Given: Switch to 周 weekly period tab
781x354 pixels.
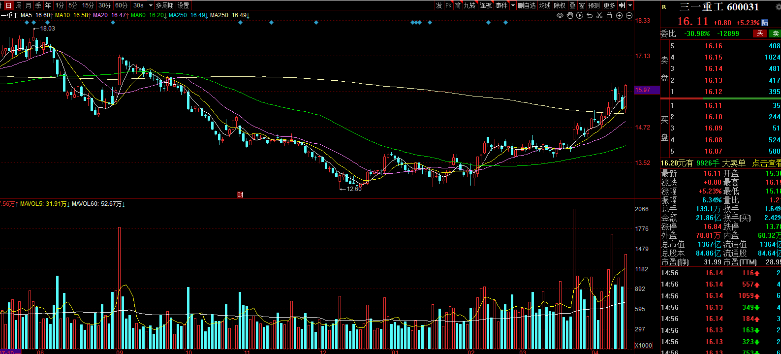Looking at the screenshot, I should coord(18,5).
